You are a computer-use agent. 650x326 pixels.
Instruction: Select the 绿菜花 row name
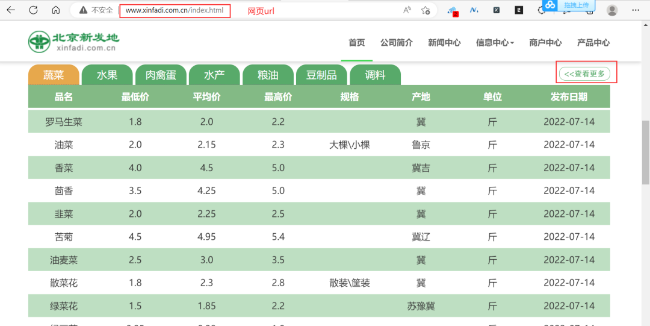(x=64, y=306)
